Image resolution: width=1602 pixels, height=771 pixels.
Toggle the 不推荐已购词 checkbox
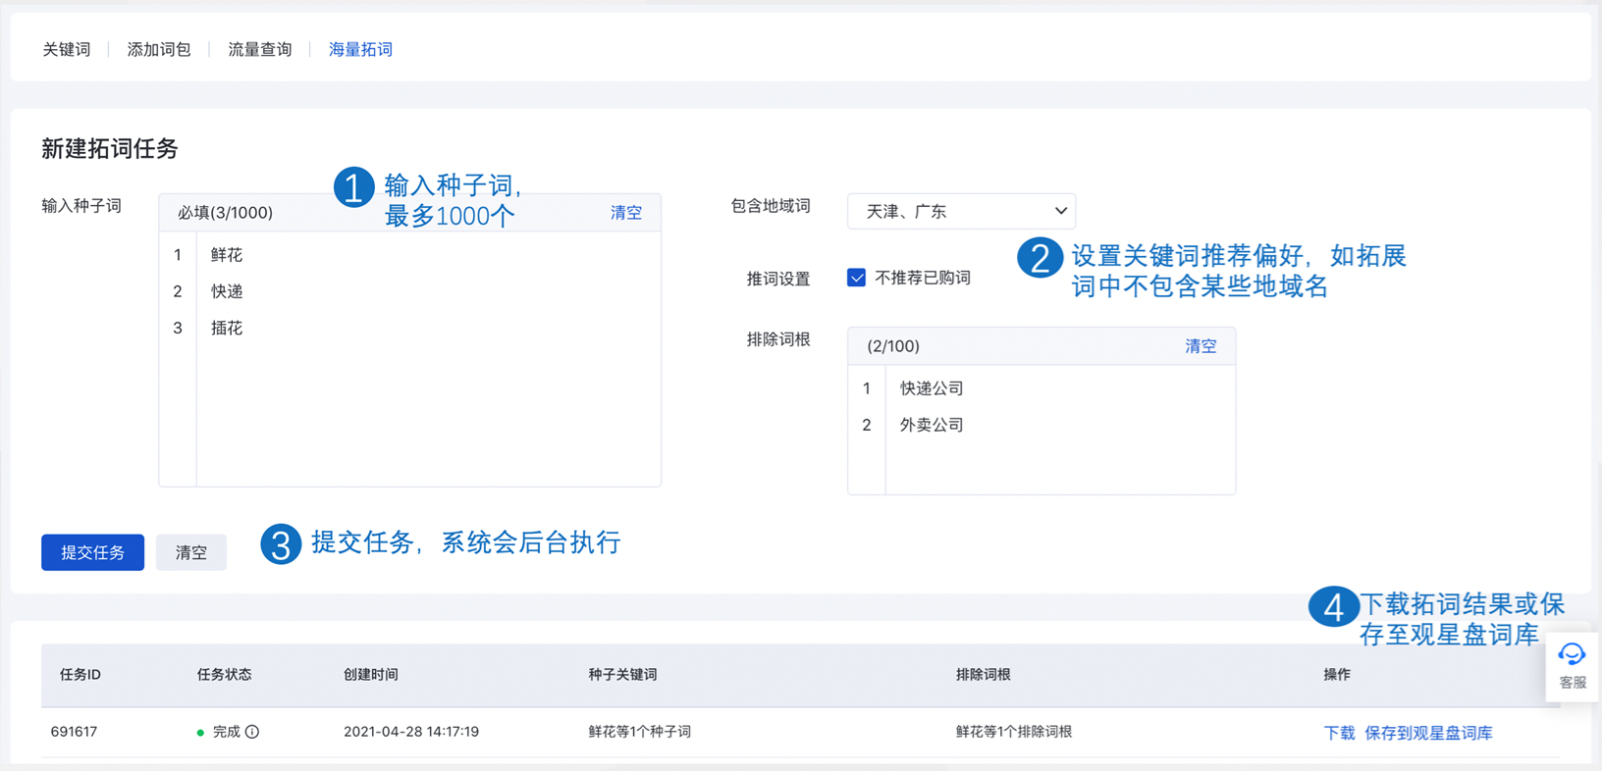click(x=856, y=278)
